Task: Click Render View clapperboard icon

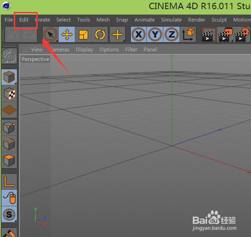Action: click(209, 34)
